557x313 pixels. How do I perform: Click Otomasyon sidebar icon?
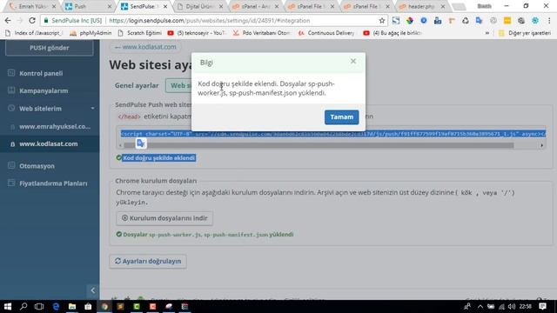[11, 165]
